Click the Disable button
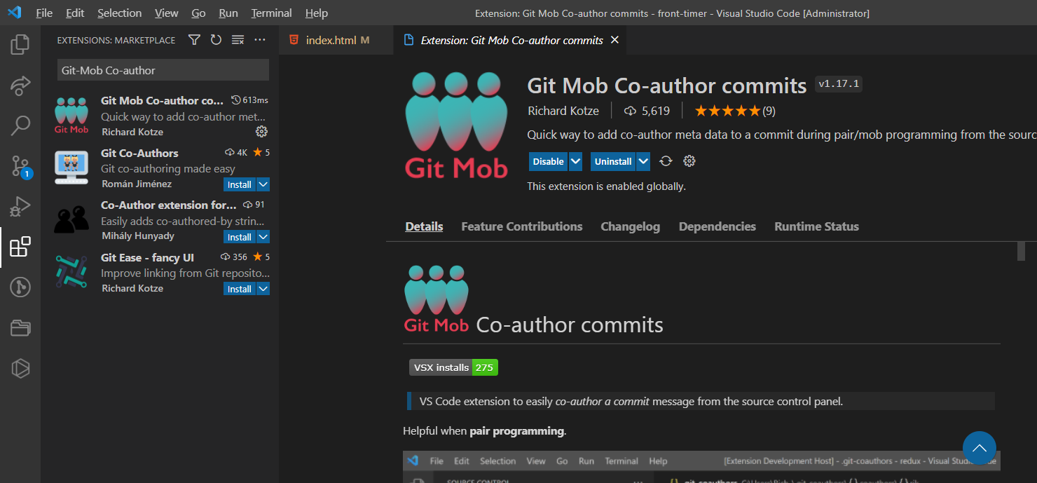This screenshot has width=1037, height=483. pyautogui.click(x=548, y=161)
